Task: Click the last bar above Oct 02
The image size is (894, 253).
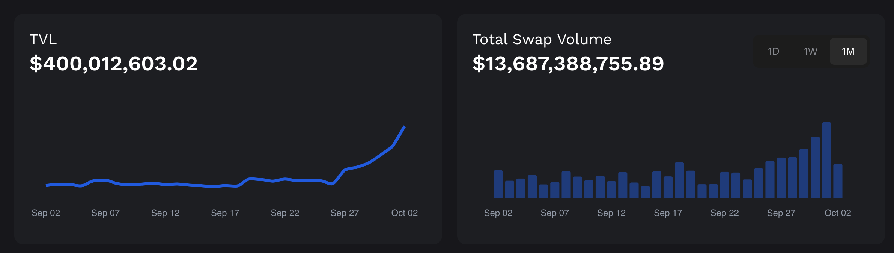Action: [x=838, y=181]
